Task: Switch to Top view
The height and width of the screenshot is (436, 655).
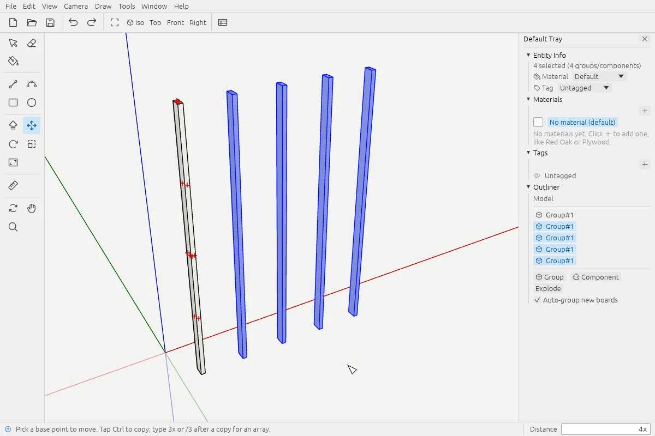Action: click(x=156, y=22)
